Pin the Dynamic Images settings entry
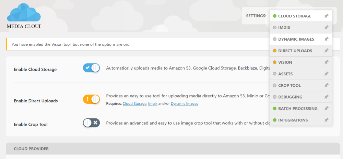Screen dimensions: 343x159 pyautogui.click(x=326, y=39)
